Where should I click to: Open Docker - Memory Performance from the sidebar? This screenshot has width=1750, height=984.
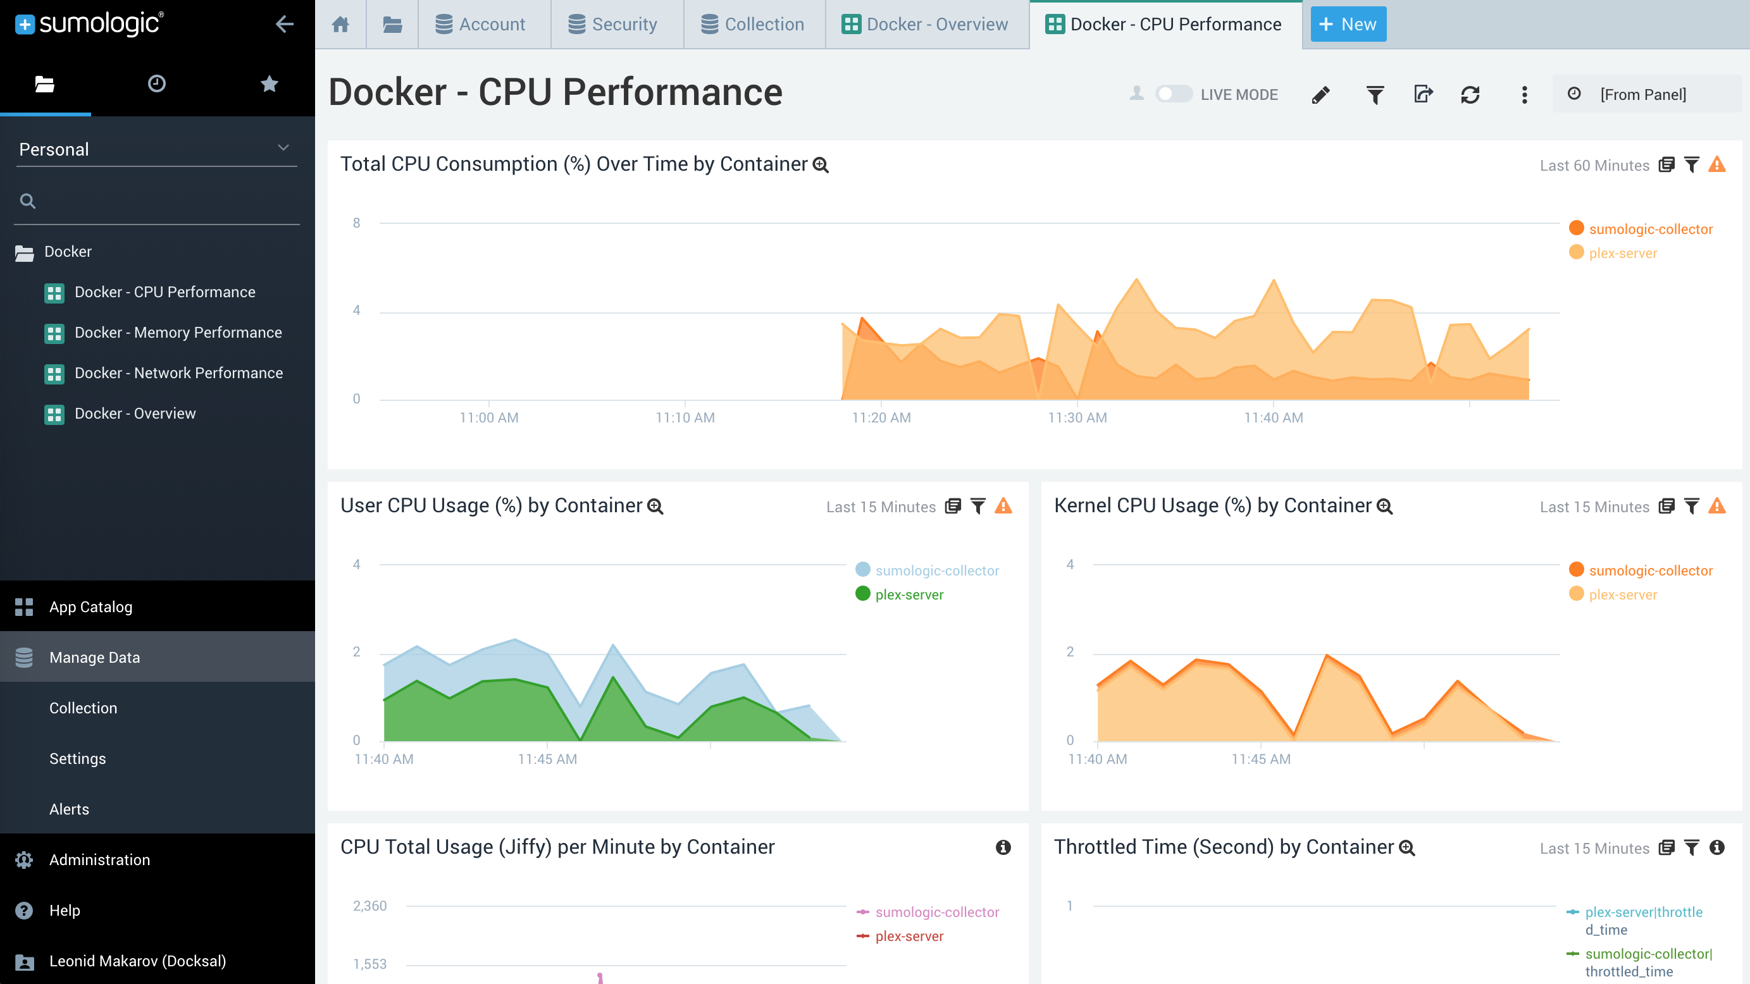coord(178,332)
